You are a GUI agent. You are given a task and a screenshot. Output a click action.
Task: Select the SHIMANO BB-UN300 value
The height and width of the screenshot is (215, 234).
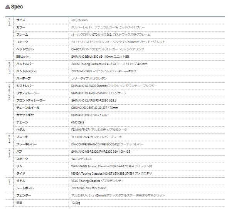[x=100, y=57]
